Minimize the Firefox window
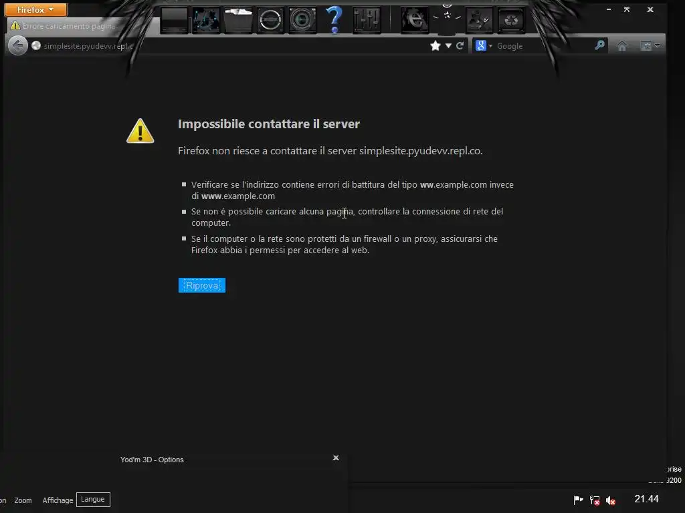The width and height of the screenshot is (685, 513). coord(609,9)
